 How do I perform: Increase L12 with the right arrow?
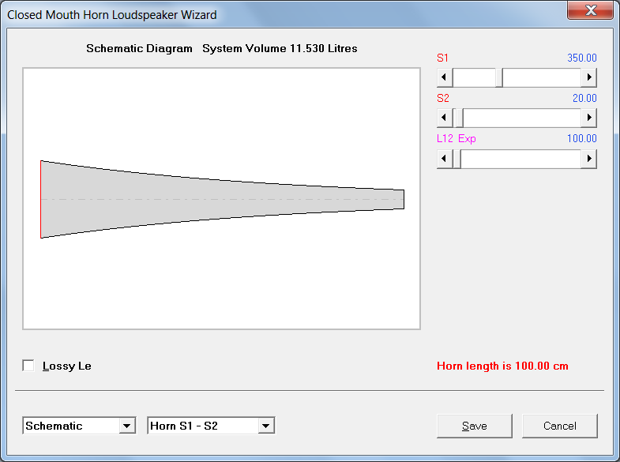tap(588, 159)
